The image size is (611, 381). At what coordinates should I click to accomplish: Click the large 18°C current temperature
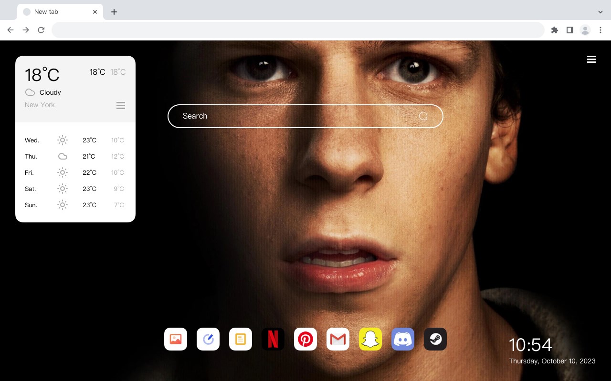coord(42,75)
